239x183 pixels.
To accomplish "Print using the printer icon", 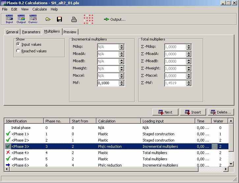I will point(74,19).
